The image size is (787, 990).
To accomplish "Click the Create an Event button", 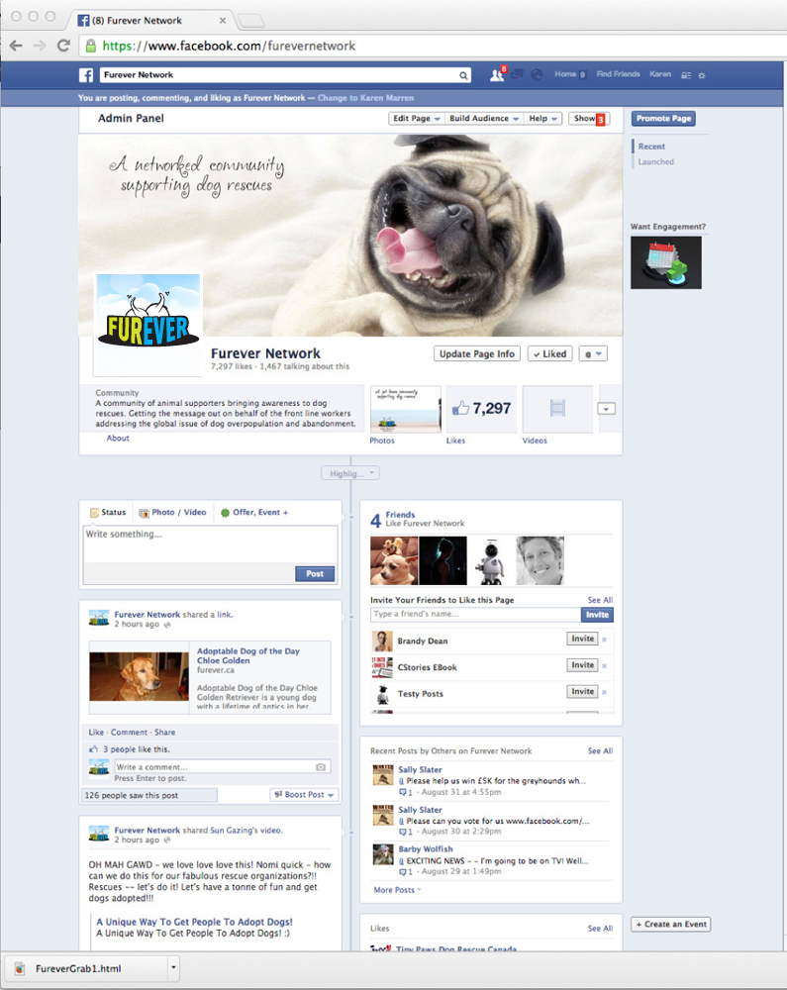I will coord(671,925).
